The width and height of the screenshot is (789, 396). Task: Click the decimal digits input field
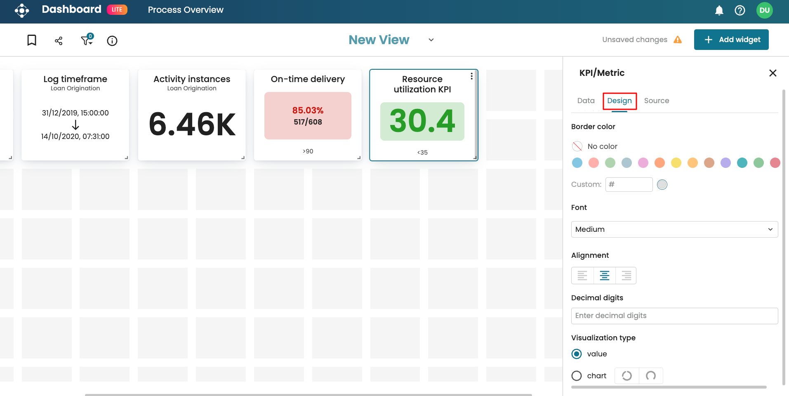click(x=674, y=316)
